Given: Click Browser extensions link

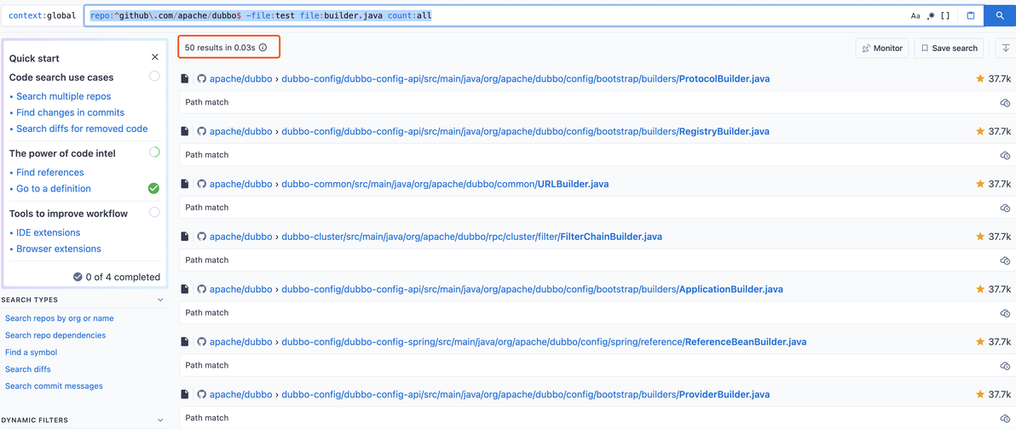Looking at the screenshot, I should (x=58, y=249).
